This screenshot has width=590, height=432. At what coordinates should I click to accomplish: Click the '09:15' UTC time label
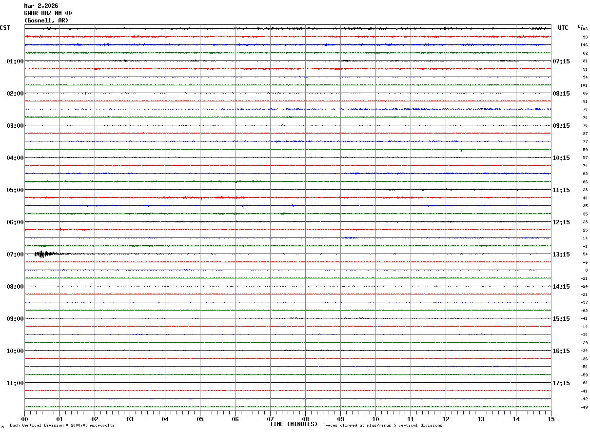(x=561, y=126)
